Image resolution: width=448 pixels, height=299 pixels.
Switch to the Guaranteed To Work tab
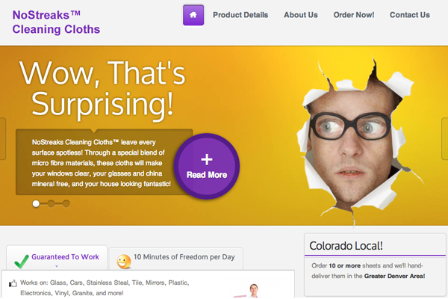65,257
